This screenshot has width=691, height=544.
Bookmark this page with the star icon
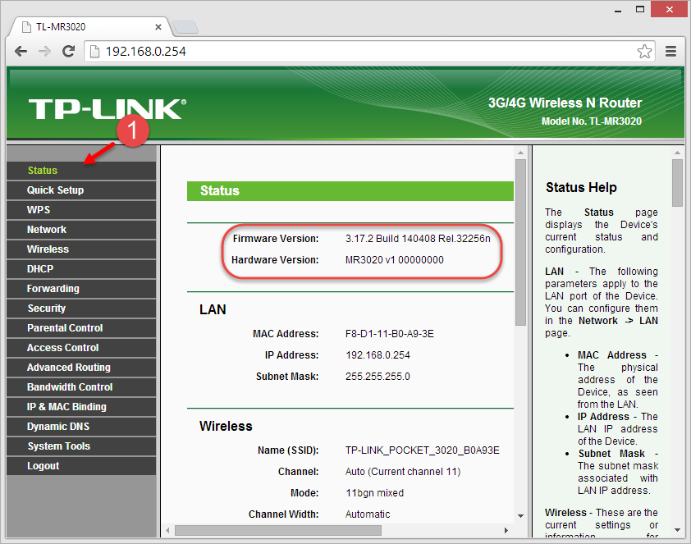pos(644,52)
